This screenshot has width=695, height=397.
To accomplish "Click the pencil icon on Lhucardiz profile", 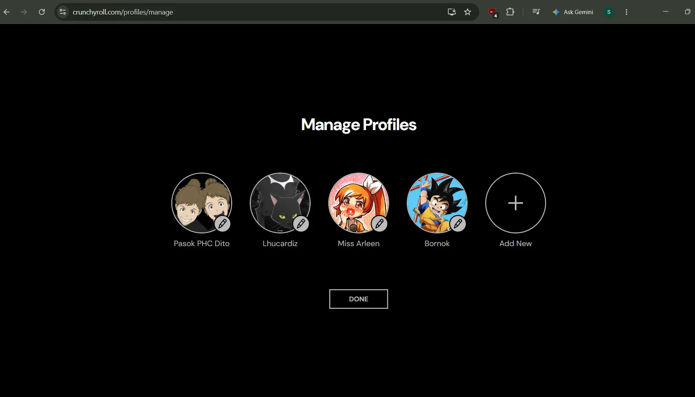I will [301, 224].
